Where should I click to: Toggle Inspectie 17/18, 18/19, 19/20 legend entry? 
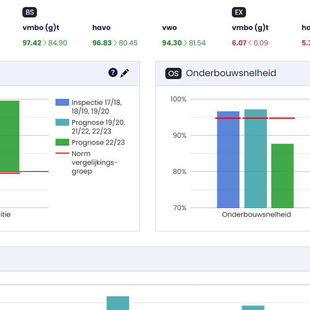91,107
